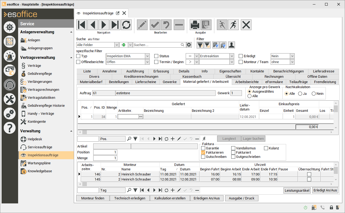
Task: Jump to first record in navigation toolbar
Action: [82, 25]
